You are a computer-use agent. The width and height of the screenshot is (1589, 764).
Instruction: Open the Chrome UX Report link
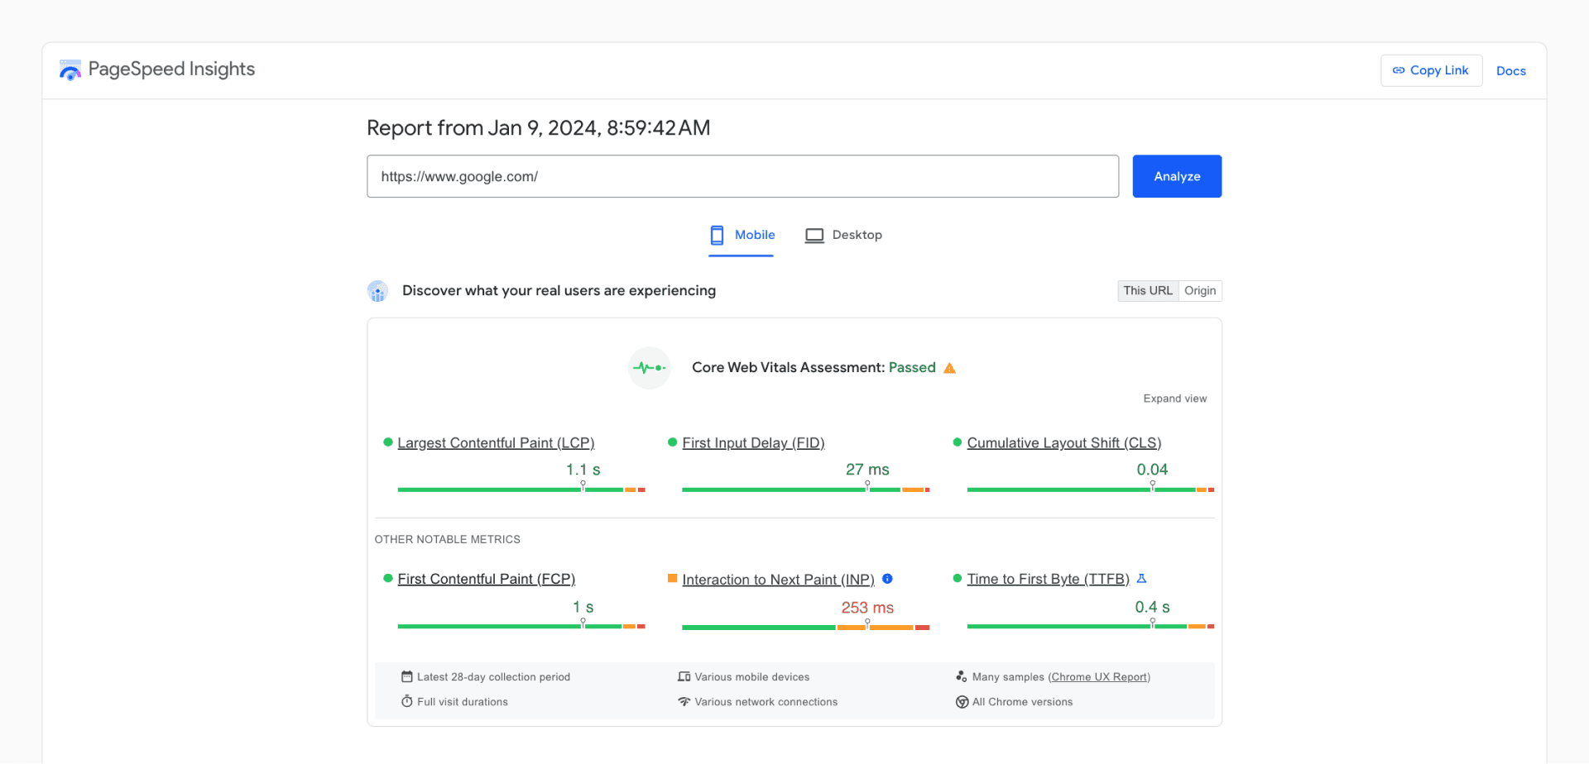point(1099,676)
